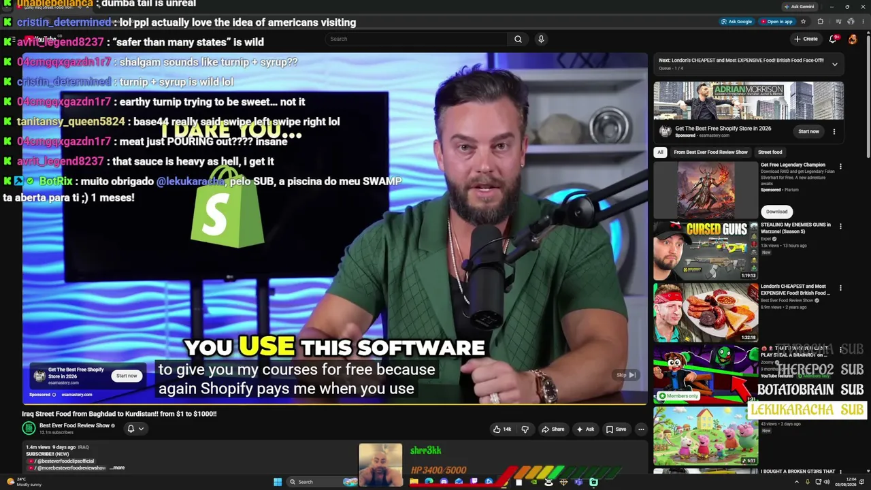Focus the YouTube search field
The image size is (871, 490).
click(416, 39)
